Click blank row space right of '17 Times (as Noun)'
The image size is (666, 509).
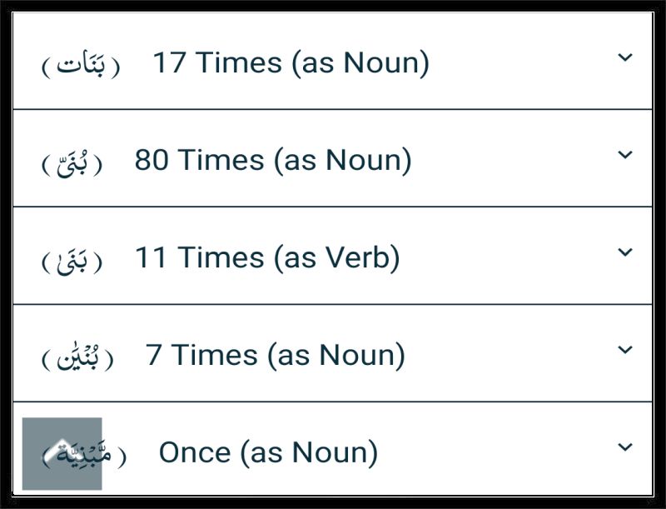[x=523, y=61]
